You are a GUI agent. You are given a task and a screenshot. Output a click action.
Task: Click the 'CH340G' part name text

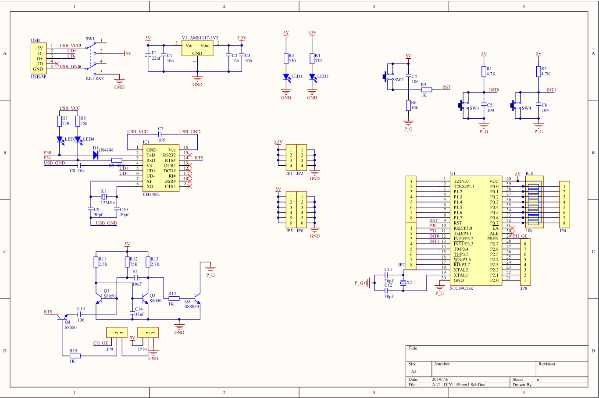coord(151,194)
